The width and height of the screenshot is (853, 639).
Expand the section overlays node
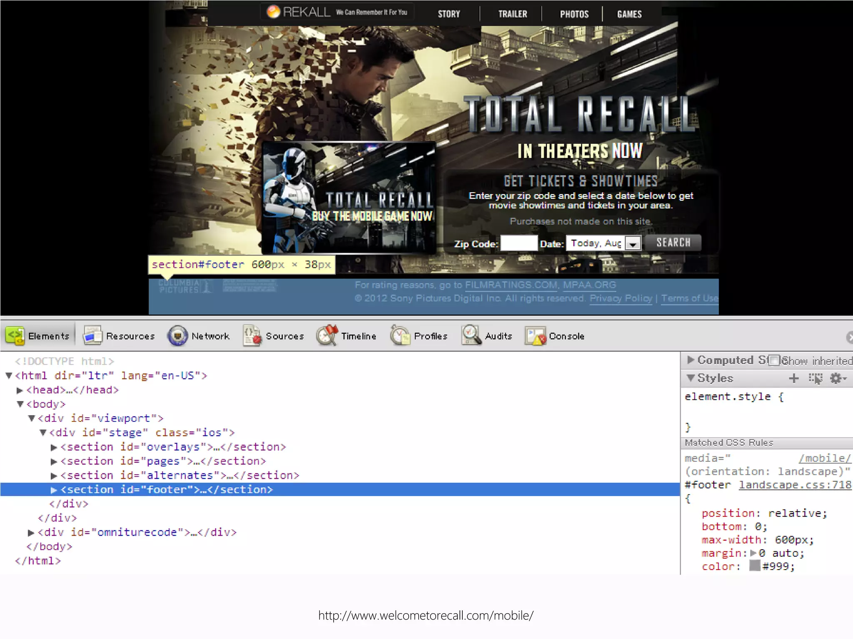click(x=54, y=447)
